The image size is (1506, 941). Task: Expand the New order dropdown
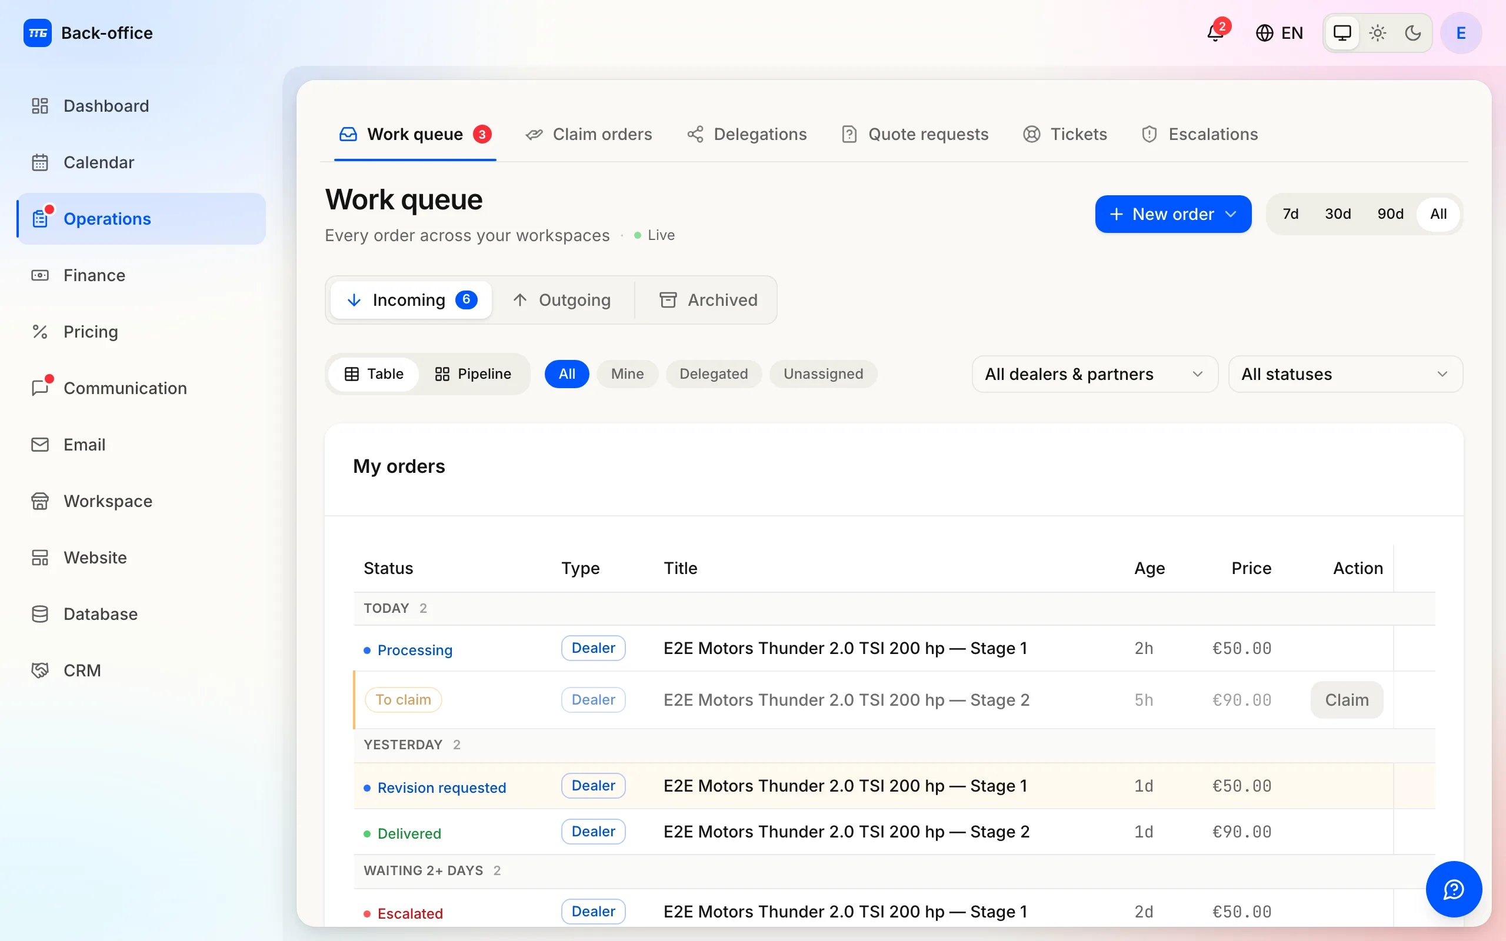click(1173, 214)
